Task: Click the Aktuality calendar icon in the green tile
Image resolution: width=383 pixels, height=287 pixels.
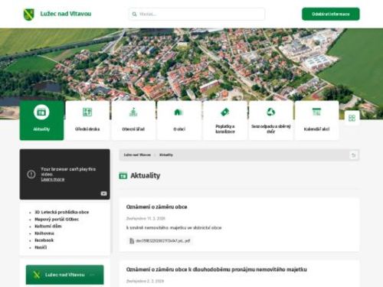Action: pos(41,113)
